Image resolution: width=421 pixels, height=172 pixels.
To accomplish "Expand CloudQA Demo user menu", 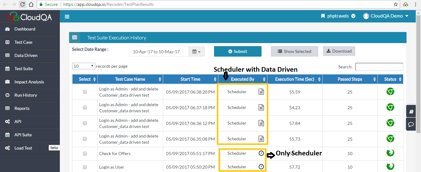I will [x=386, y=16].
